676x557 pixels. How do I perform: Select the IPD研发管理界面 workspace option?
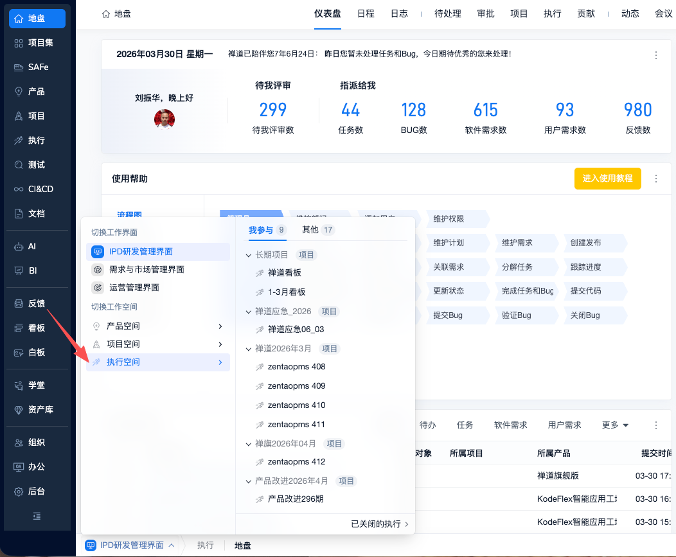click(158, 252)
